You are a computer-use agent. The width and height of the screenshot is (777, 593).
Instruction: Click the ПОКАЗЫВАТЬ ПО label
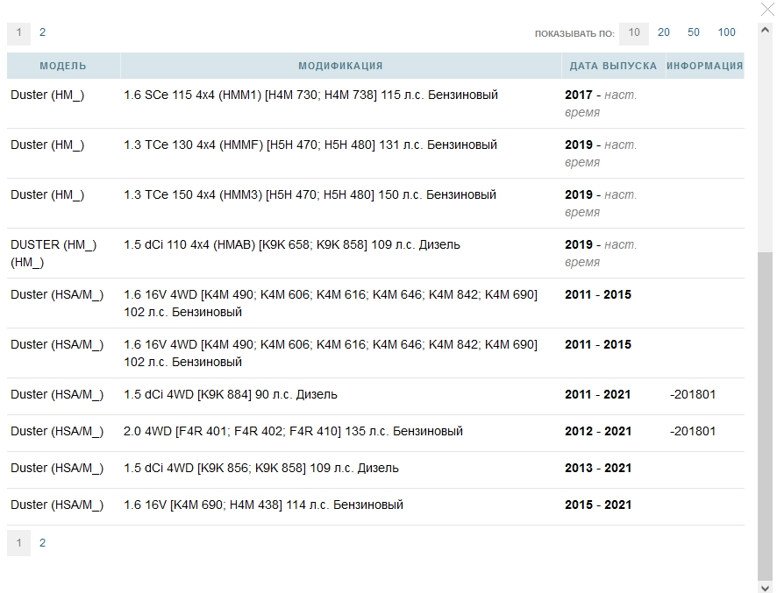coord(574,34)
